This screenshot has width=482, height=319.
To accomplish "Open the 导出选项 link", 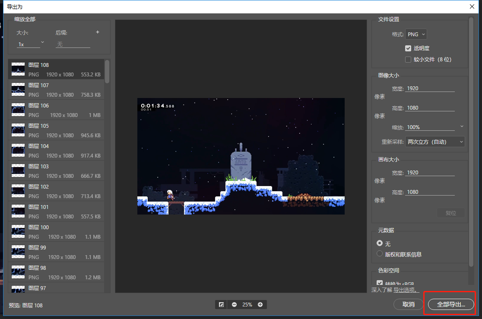I will [406, 290].
